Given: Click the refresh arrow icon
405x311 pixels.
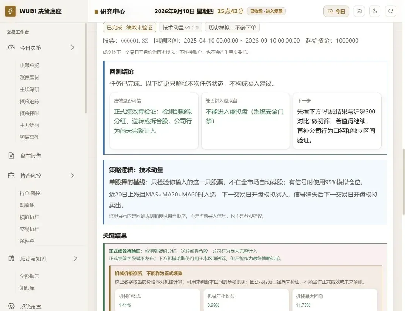Looking at the screenshot, I should click(x=391, y=11).
